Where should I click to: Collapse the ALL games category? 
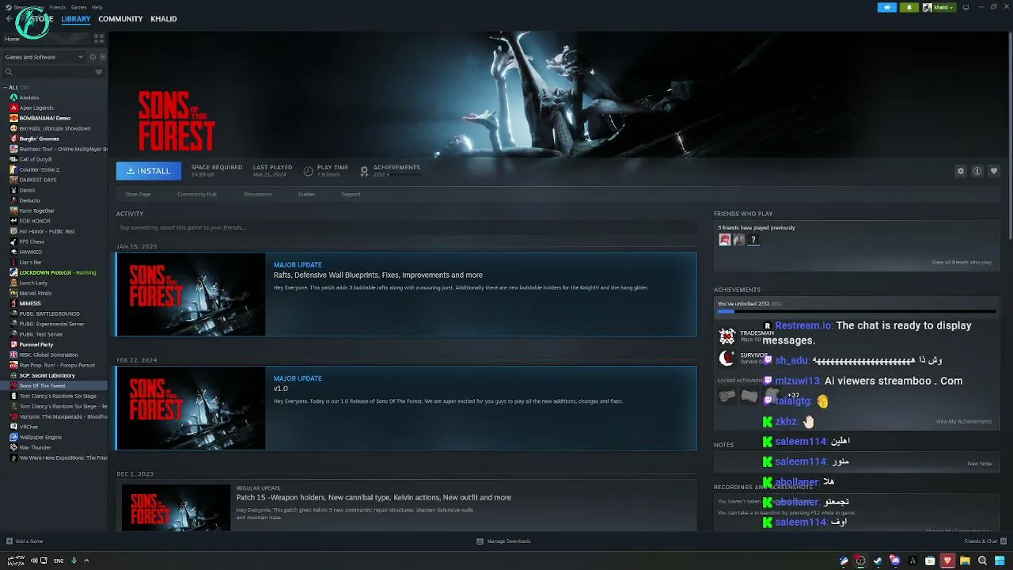point(6,87)
